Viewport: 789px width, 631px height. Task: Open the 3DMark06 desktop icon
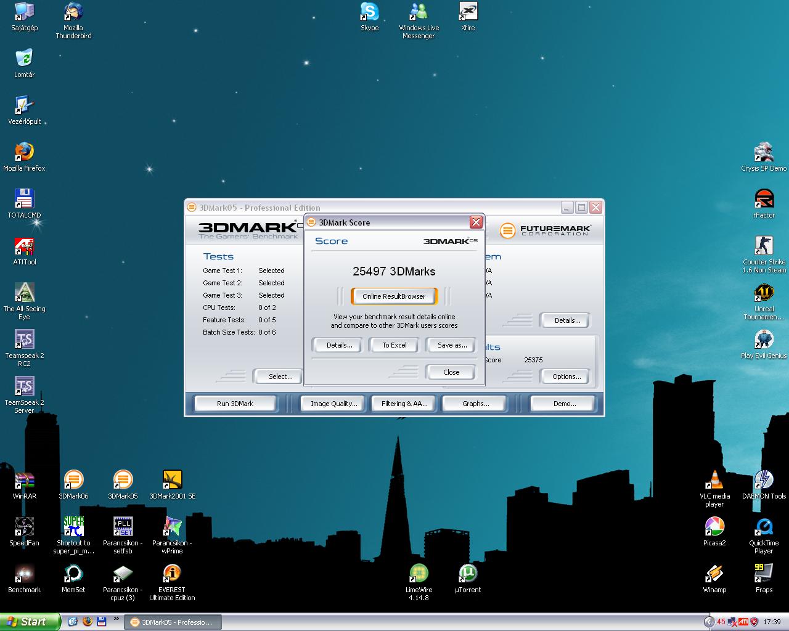[x=73, y=486]
